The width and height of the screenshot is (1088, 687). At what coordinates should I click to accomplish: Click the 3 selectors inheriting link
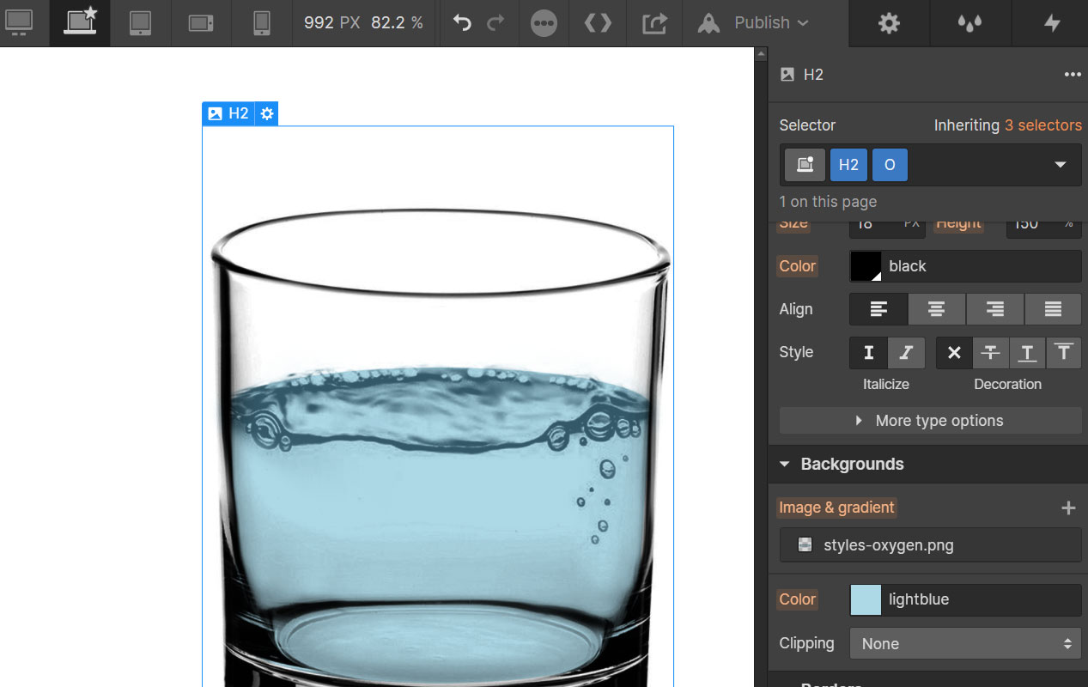(1042, 125)
